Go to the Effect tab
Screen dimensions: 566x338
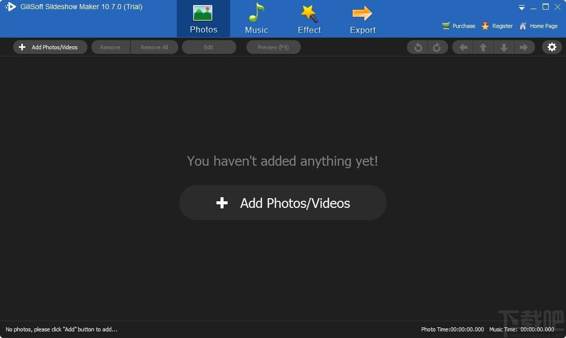pyautogui.click(x=309, y=19)
